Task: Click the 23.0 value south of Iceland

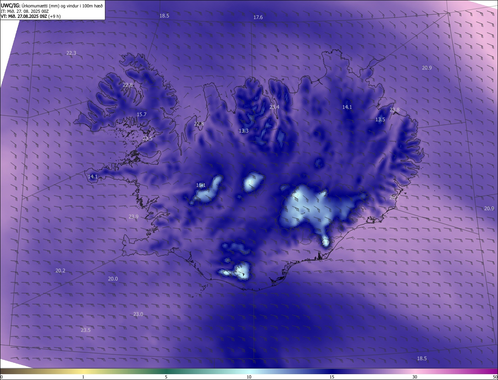Action: tap(138, 314)
